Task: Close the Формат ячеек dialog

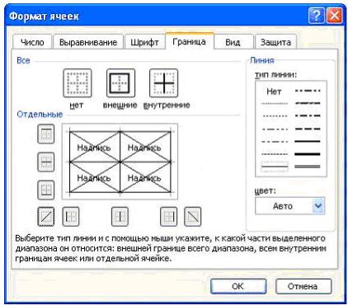Action: pos(334,16)
